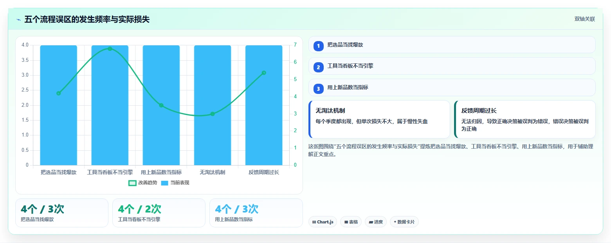The height and width of the screenshot is (243, 611).
Task: Click the stat card labeled 用上新品数当指标
Action: pos(256,213)
